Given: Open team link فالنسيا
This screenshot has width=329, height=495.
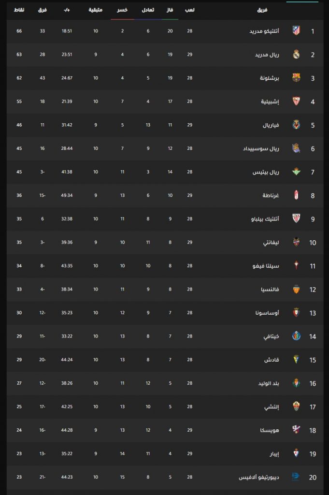Looking at the screenshot, I should 270,289.
